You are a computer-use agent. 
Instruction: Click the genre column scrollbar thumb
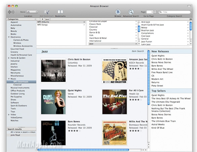point(139,29)
